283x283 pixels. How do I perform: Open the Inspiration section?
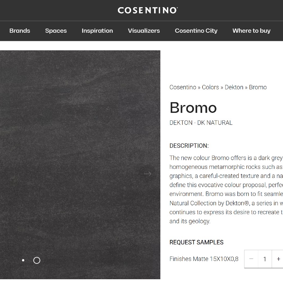[97, 31]
